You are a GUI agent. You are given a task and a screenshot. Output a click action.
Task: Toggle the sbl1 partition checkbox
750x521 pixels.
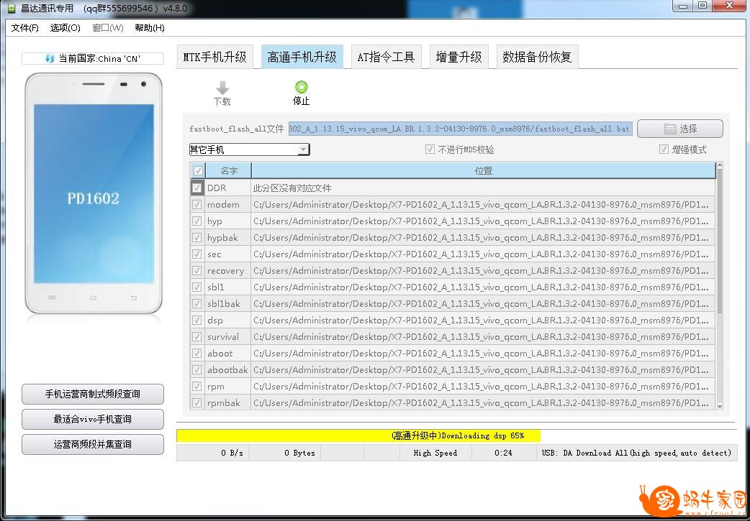(x=196, y=287)
